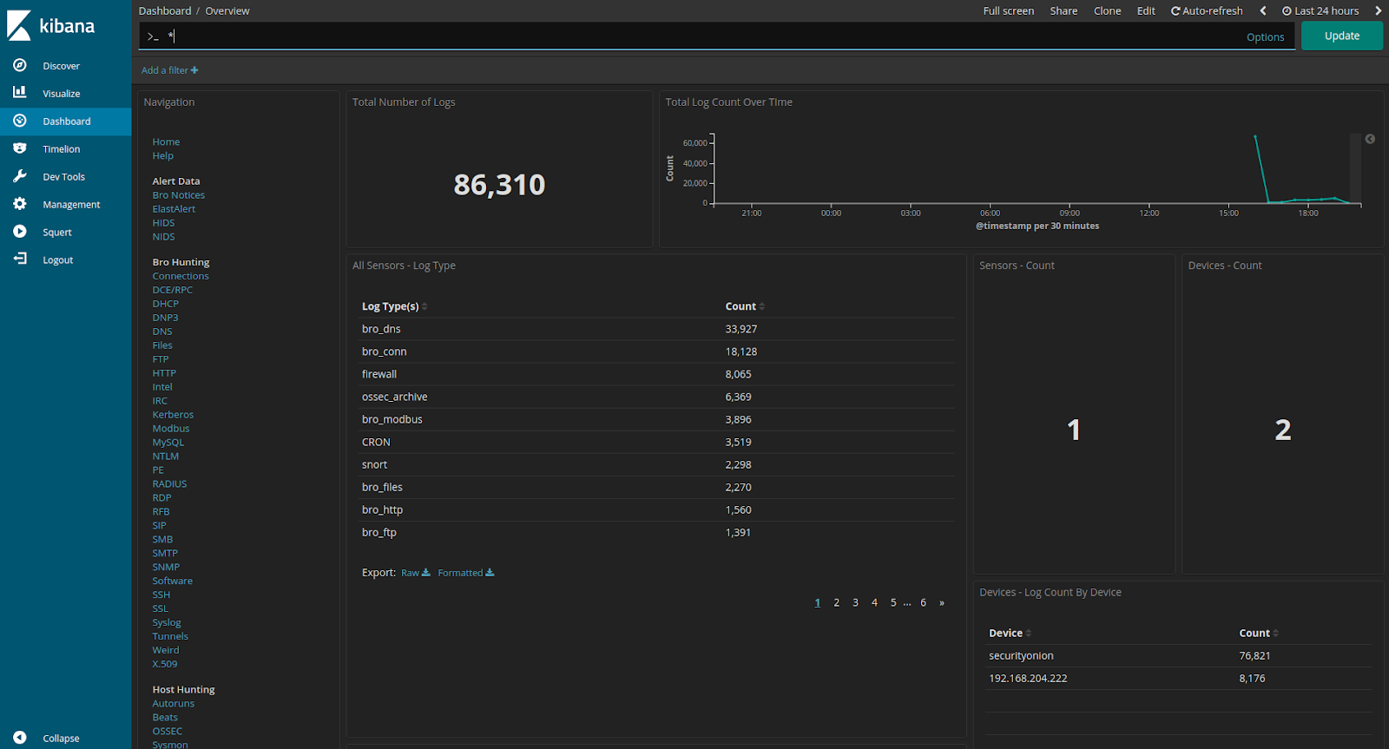
Task: Open the Help navigation link
Action: 163,155
